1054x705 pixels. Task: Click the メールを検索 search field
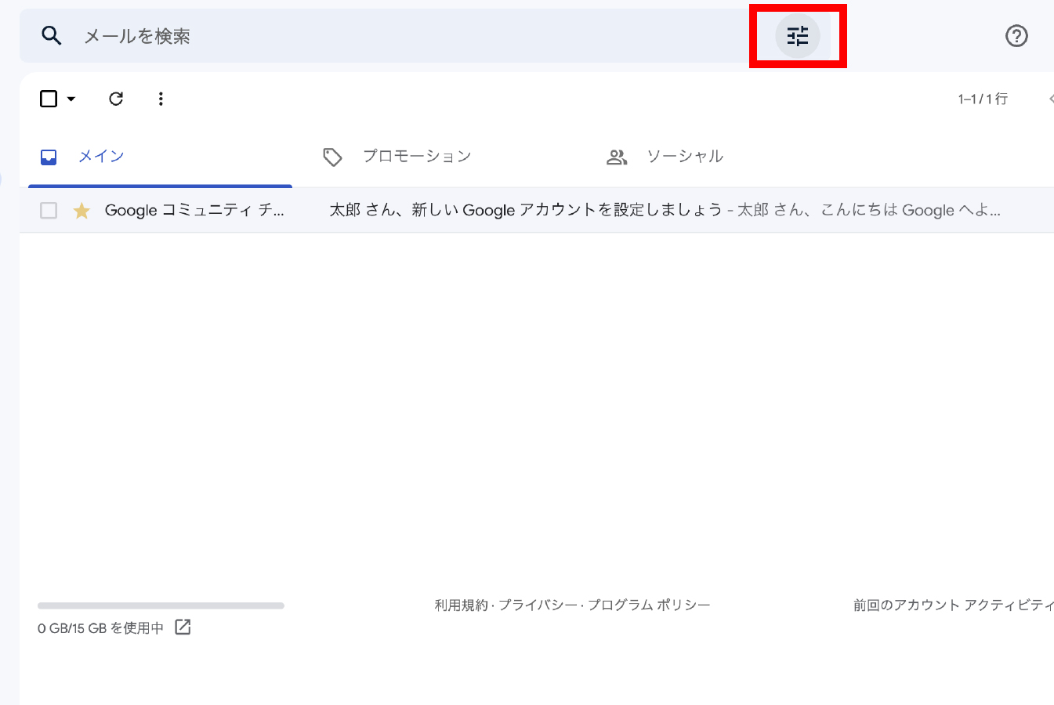click(x=392, y=36)
